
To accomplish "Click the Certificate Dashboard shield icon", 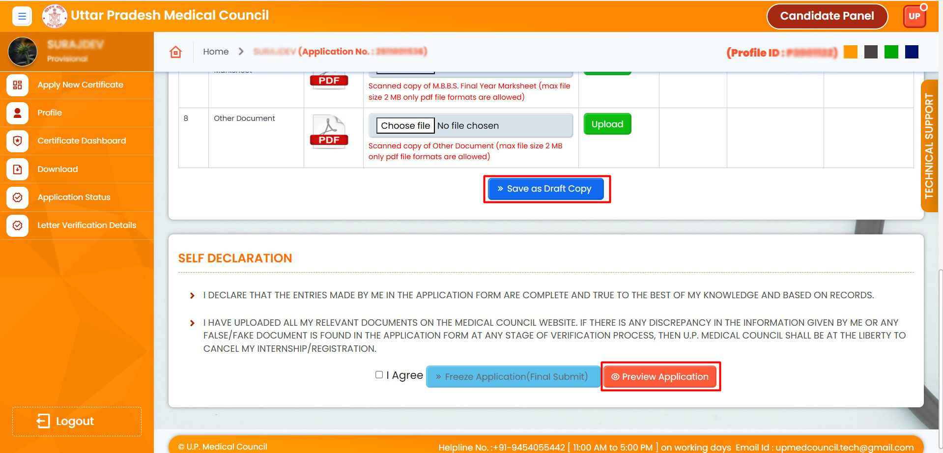I will pos(18,141).
